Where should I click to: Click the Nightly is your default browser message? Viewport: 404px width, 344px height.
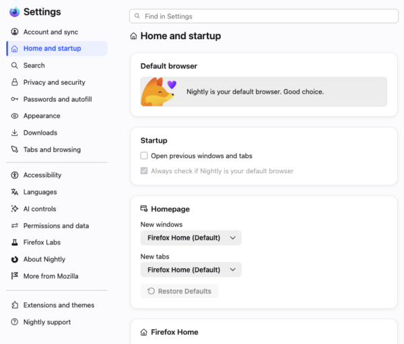tap(255, 92)
